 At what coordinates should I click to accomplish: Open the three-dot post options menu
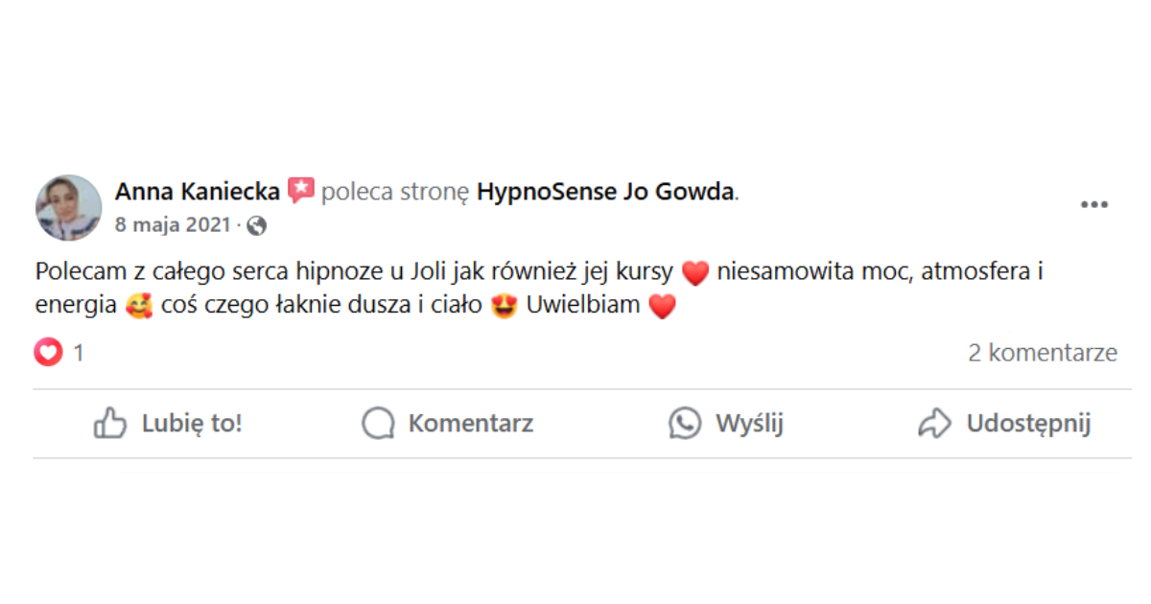pos(1093,205)
